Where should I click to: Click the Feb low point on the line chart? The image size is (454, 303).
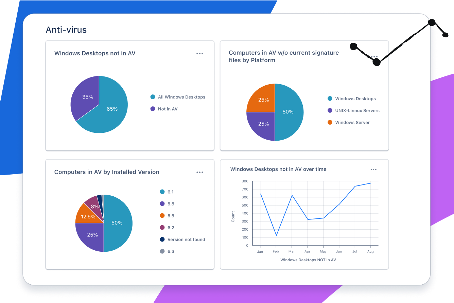click(x=276, y=235)
